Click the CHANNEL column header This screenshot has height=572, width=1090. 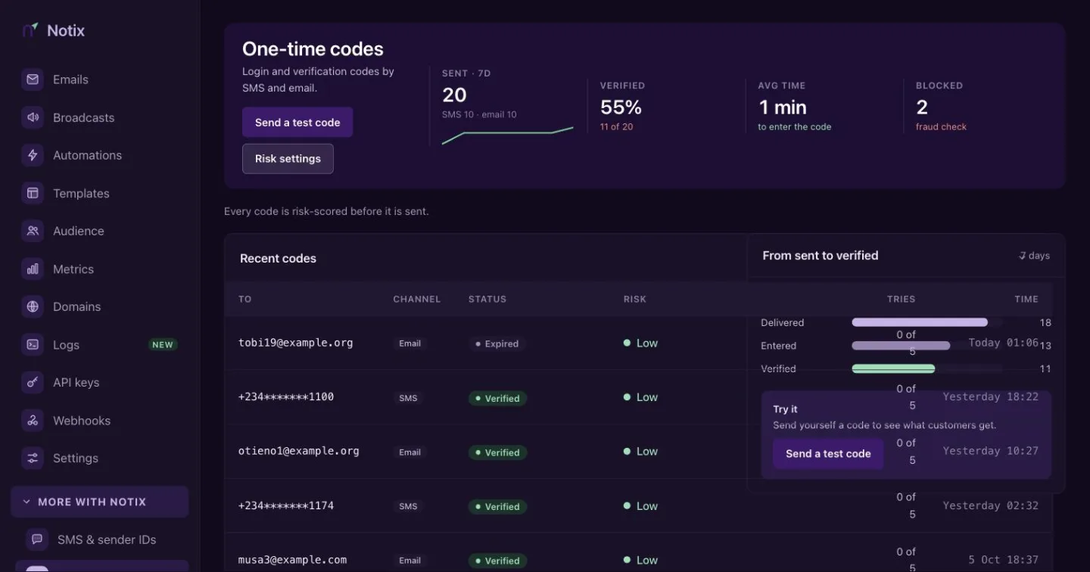coord(417,299)
